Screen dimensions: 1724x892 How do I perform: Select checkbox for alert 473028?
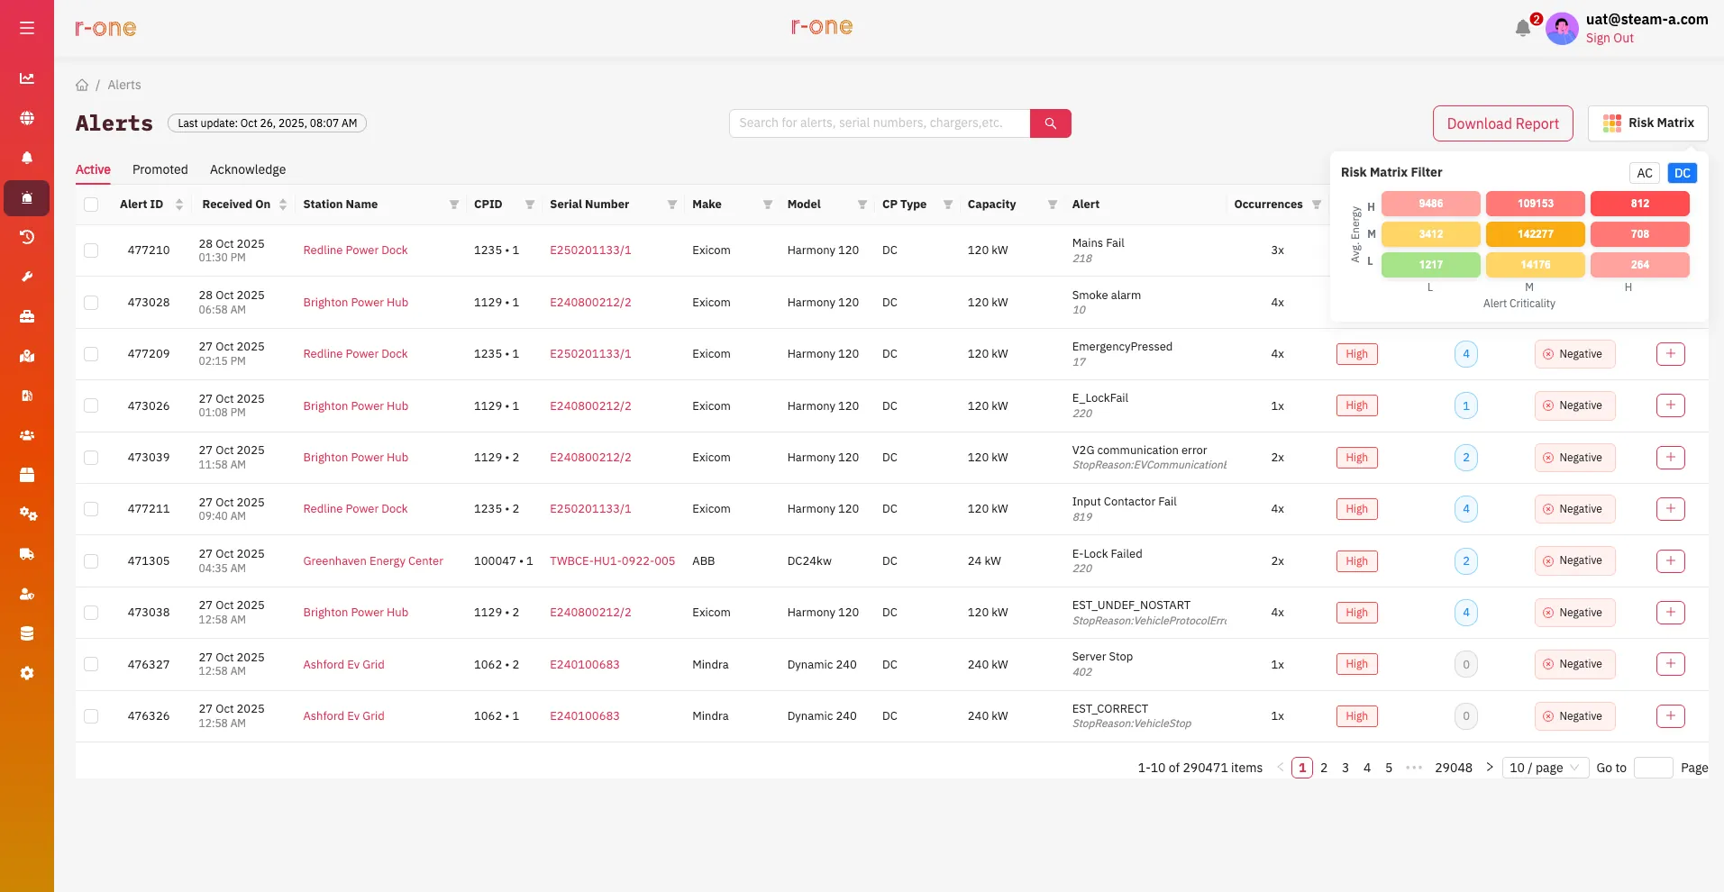91,303
